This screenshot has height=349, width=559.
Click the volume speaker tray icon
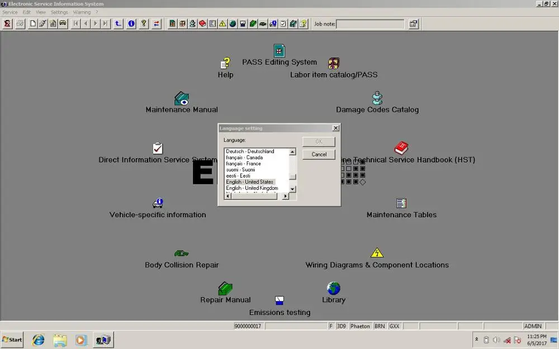(496, 340)
